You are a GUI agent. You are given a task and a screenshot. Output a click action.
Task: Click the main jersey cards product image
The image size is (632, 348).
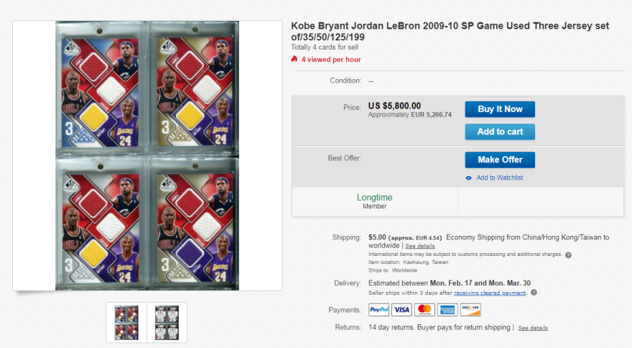(x=147, y=156)
